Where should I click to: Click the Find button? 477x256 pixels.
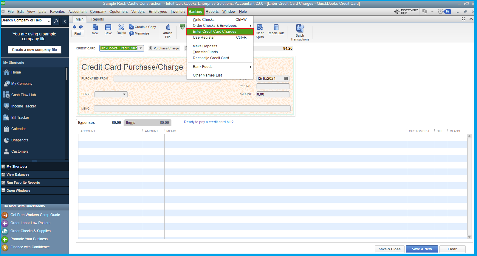tap(78, 34)
